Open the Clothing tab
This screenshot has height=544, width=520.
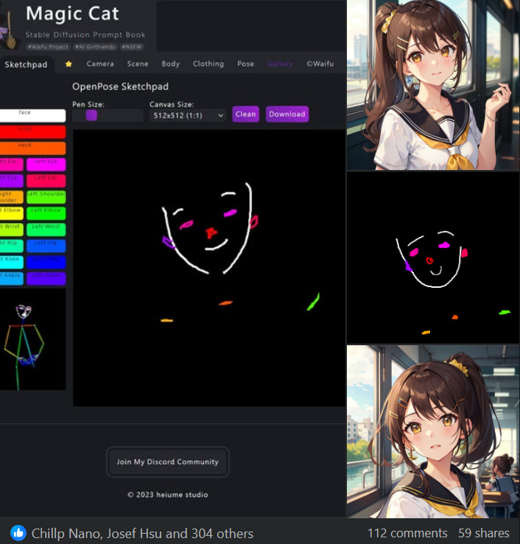(x=208, y=64)
